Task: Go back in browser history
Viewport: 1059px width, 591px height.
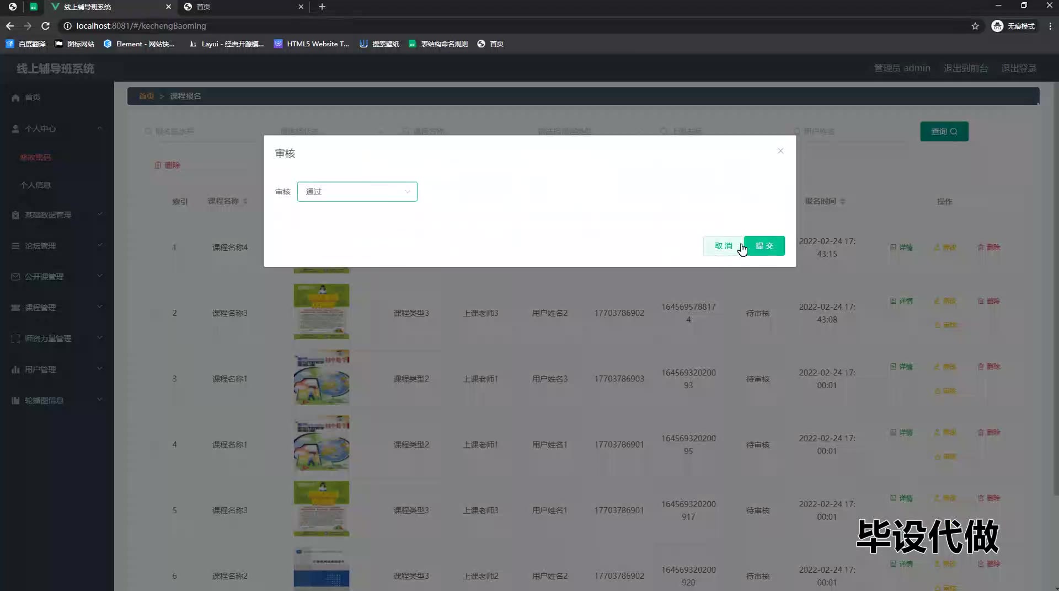Action: click(10, 26)
